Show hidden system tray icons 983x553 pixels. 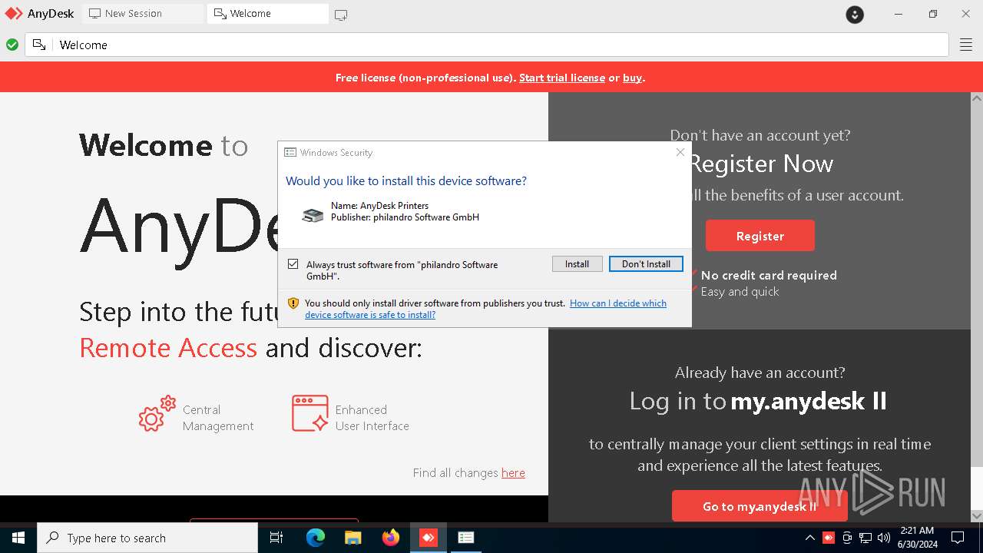tap(809, 538)
